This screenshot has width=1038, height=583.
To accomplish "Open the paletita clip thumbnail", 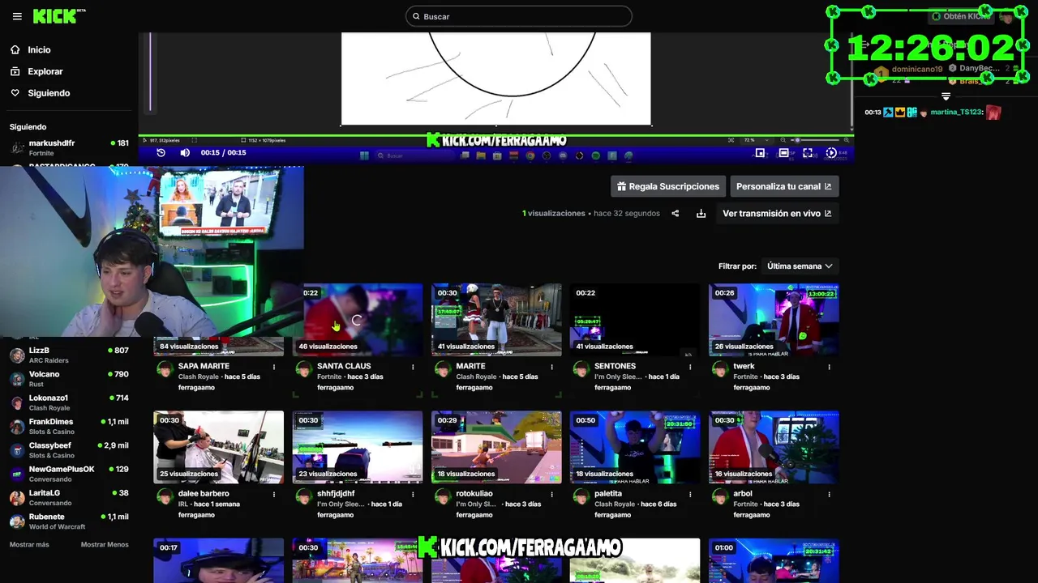I will pyautogui.click(x=635, y=447).
